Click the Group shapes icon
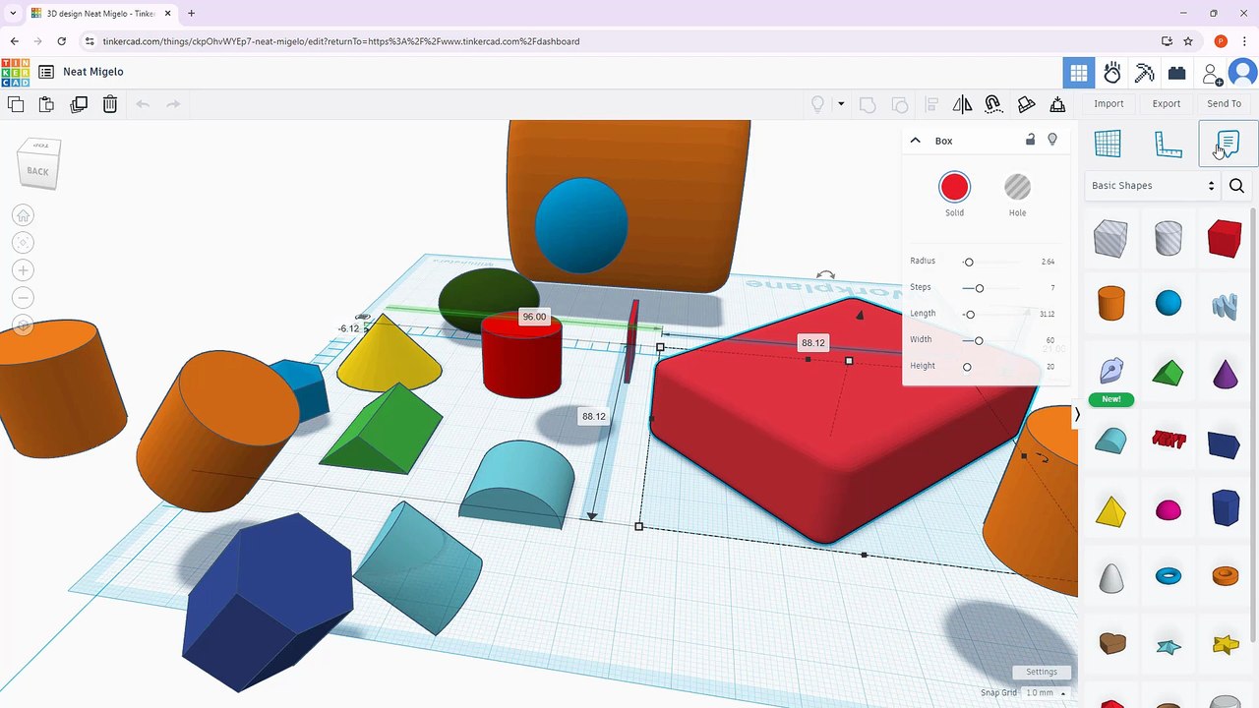 [868, 104]
